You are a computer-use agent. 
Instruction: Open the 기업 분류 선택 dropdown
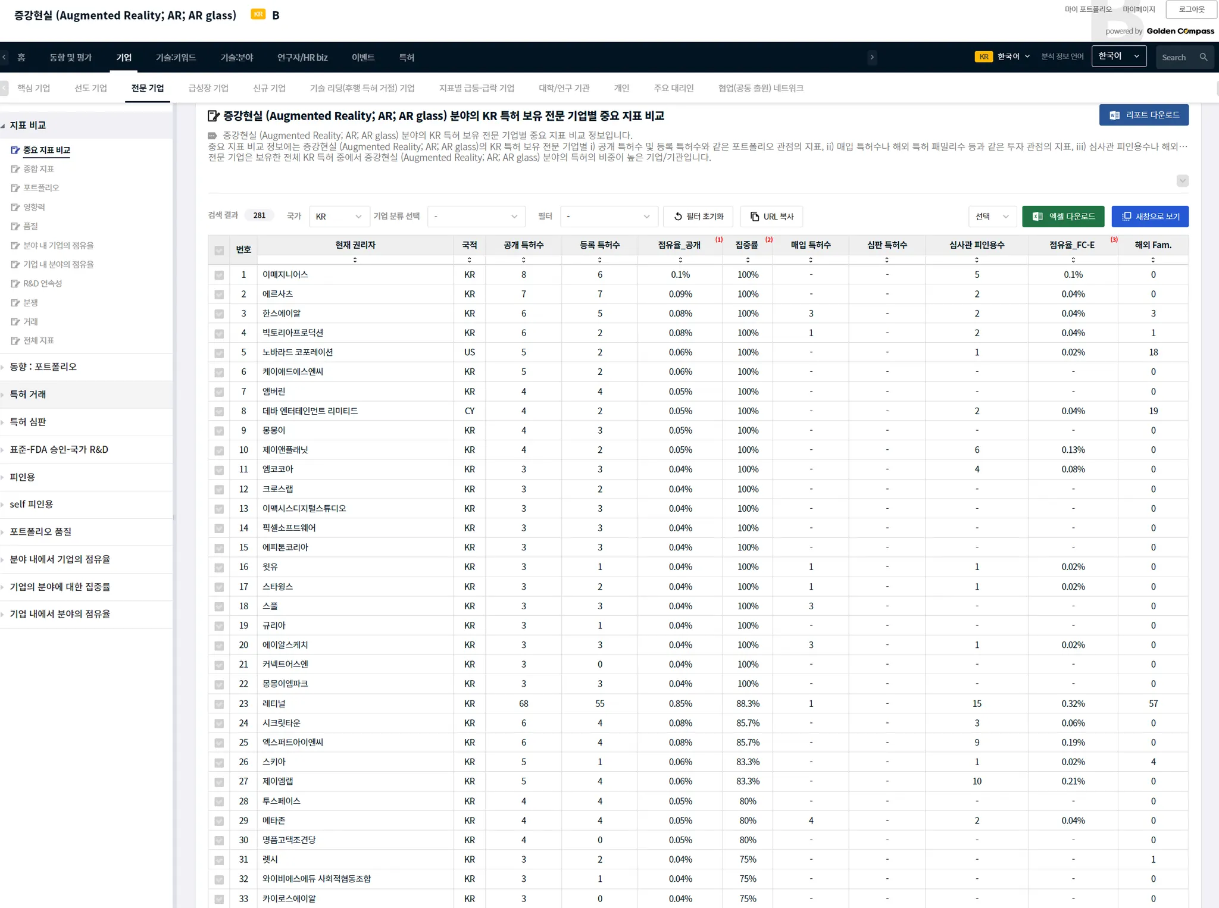click(x=476, y=217)
